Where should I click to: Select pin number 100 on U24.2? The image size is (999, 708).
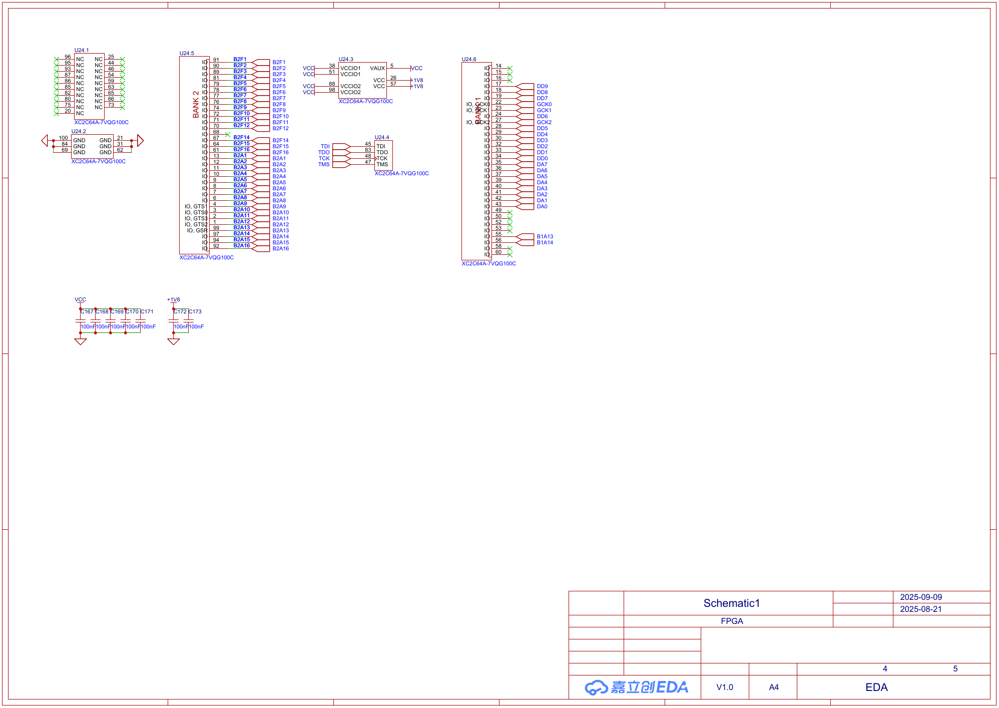[64, 138]
